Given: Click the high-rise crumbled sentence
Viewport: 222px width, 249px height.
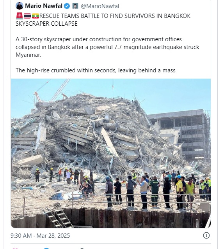Looking at the screenshot, I should (x=95, y=70).
